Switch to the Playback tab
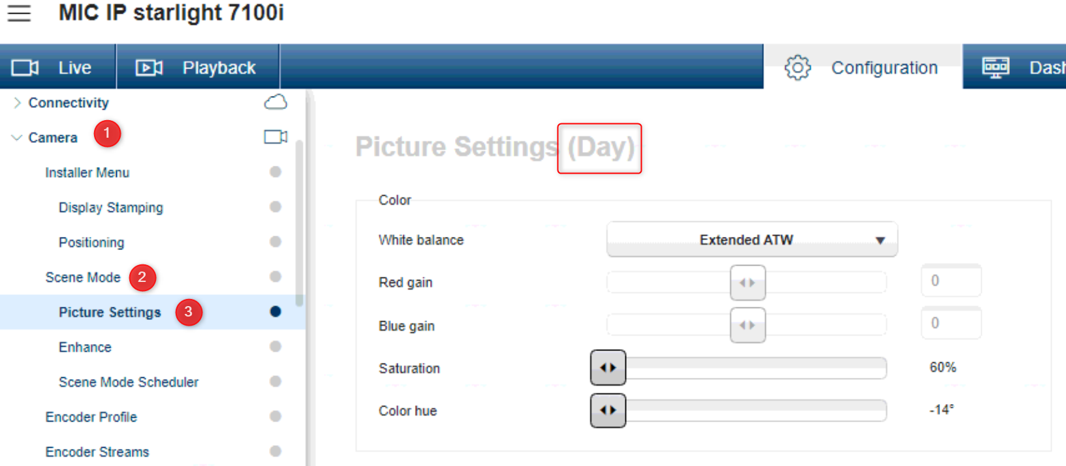This screenshot has height=466, width=1066. click(219, 68)
